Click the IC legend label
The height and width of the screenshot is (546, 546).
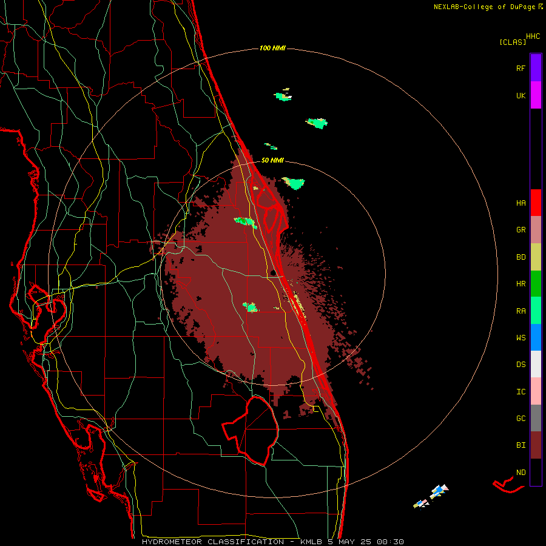pos(521,392)
